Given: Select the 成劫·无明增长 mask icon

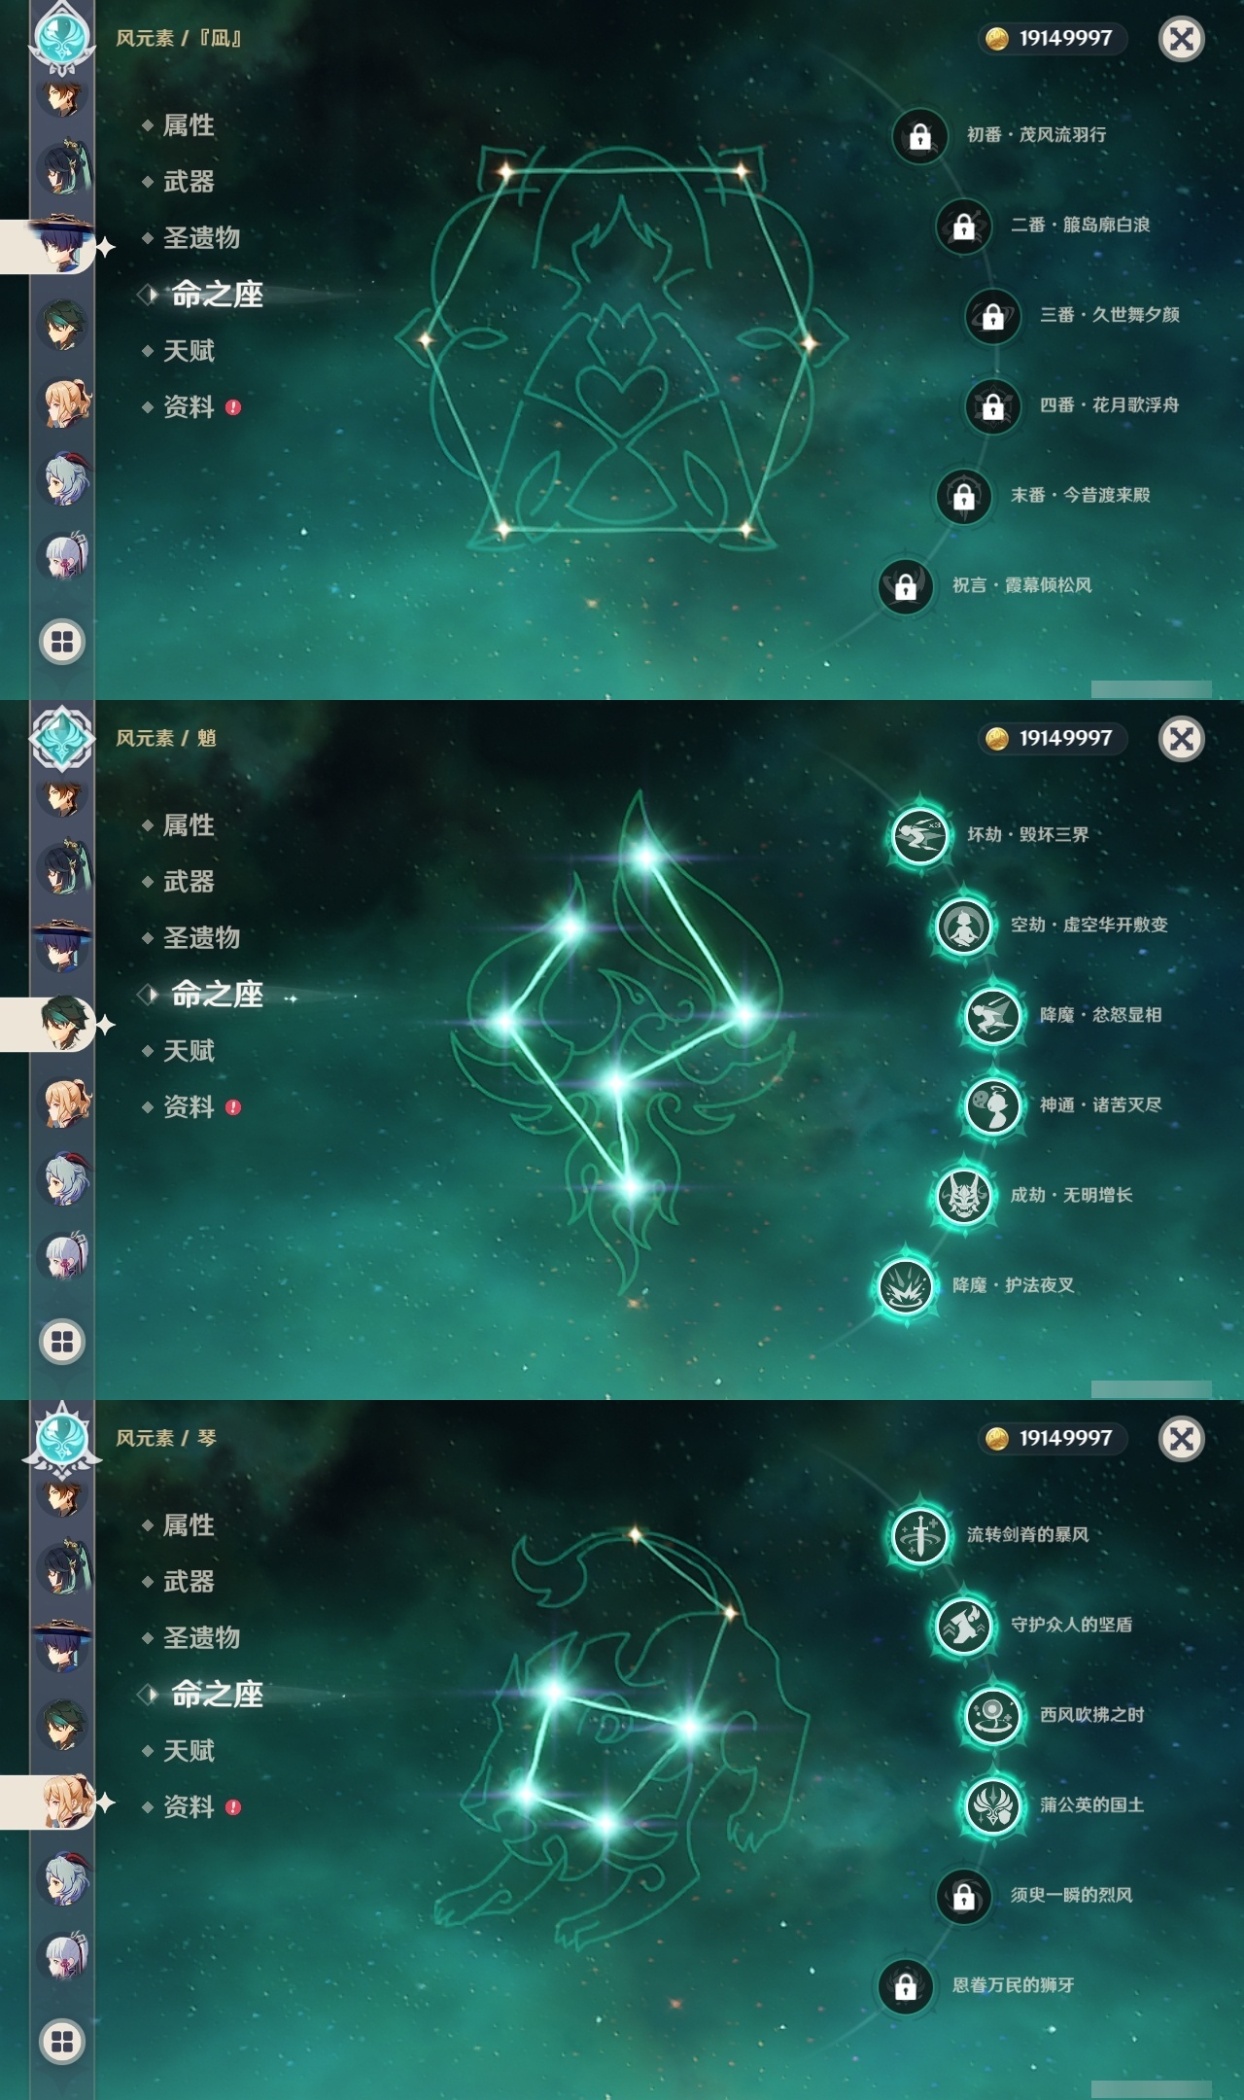Looking at the screenshot, I should (x=963, y=1196).
